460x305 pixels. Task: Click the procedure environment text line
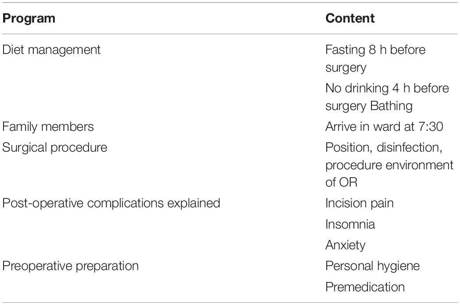click(x=390, y=165)
